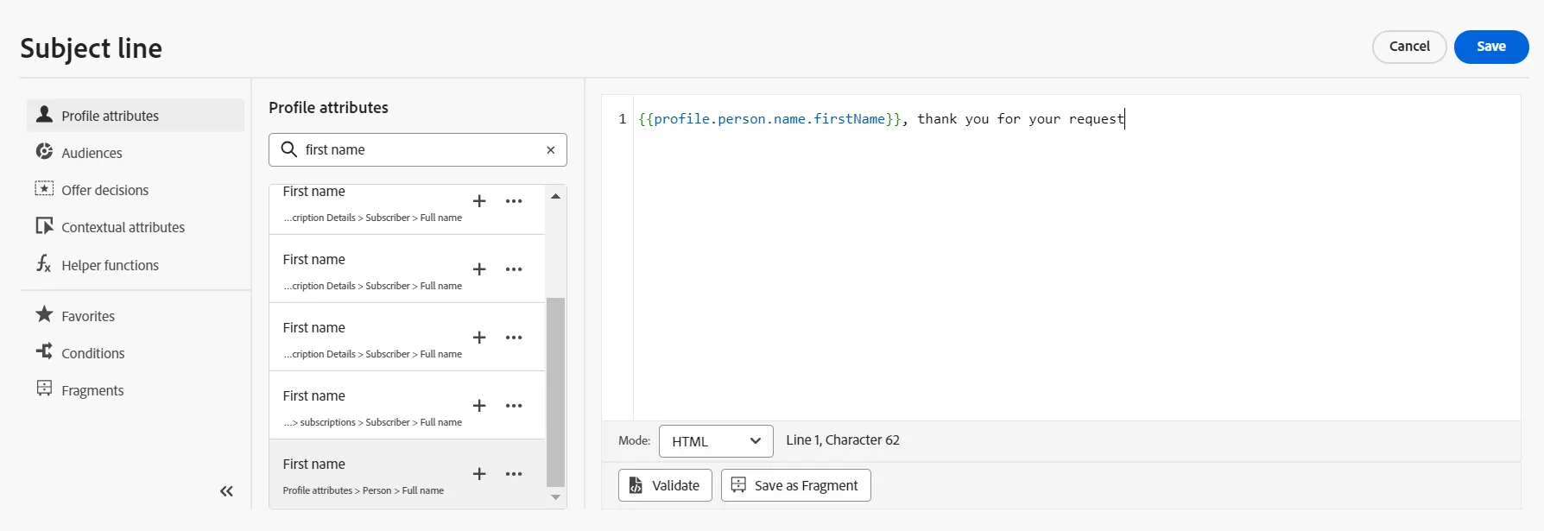Add First name from Person > Full name
The height and width of the screenshot is (531, 1544).
479,474
